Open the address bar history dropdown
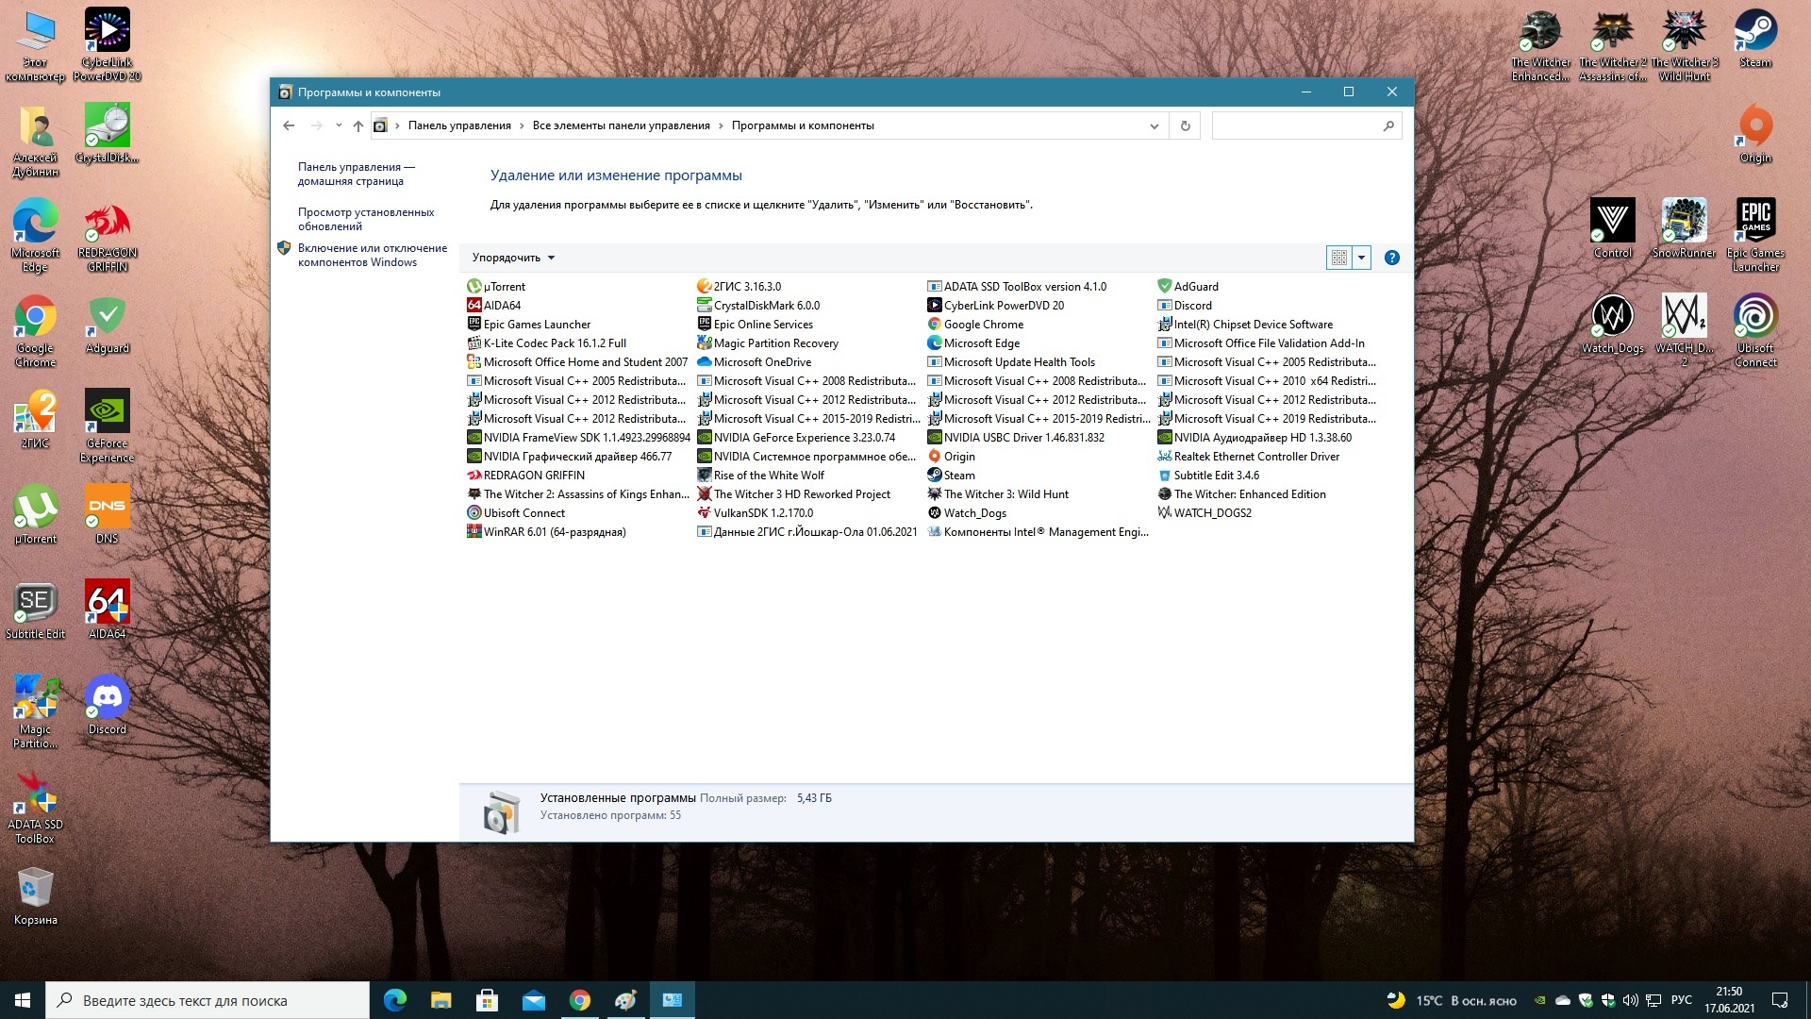 (1154, 125)
